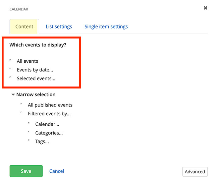
Task: Click the Narrow selection section heading text
Action: tap(36, 95)
